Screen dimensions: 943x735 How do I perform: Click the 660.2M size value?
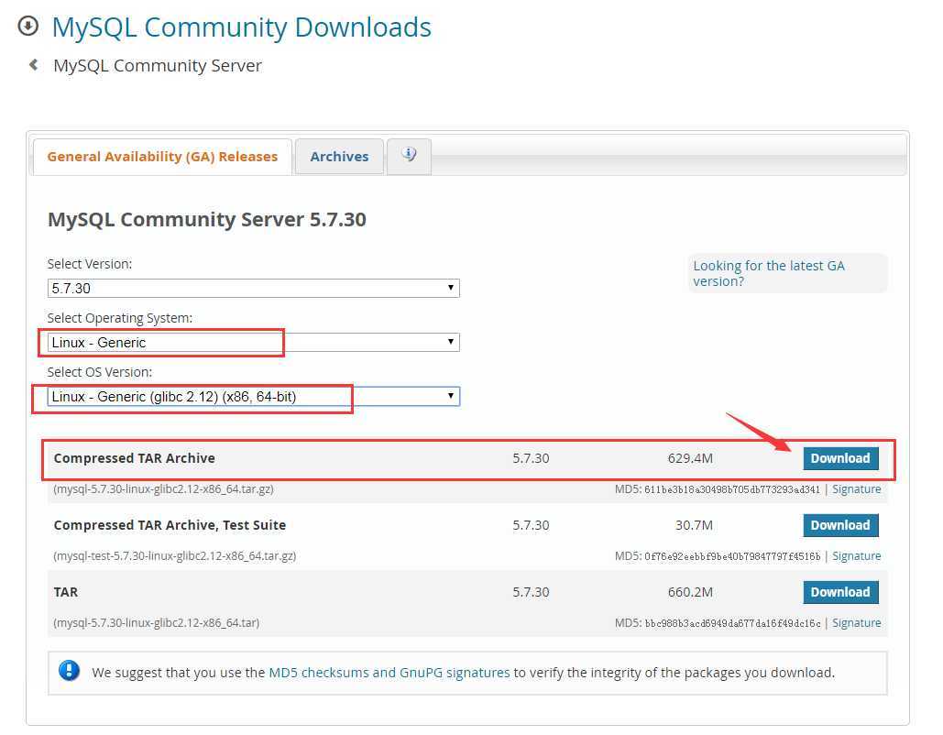coord(690,592)
